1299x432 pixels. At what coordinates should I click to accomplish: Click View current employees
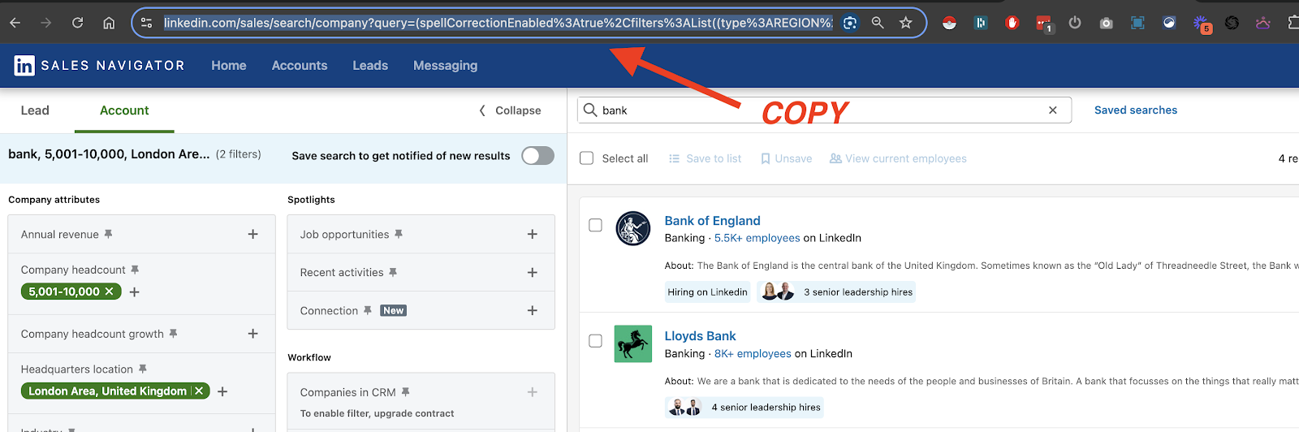(898, 158)
